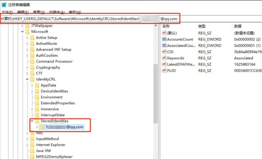Select the ActiveMovie folder icon
Screen dimensions: 262x159
click(32, 43)
